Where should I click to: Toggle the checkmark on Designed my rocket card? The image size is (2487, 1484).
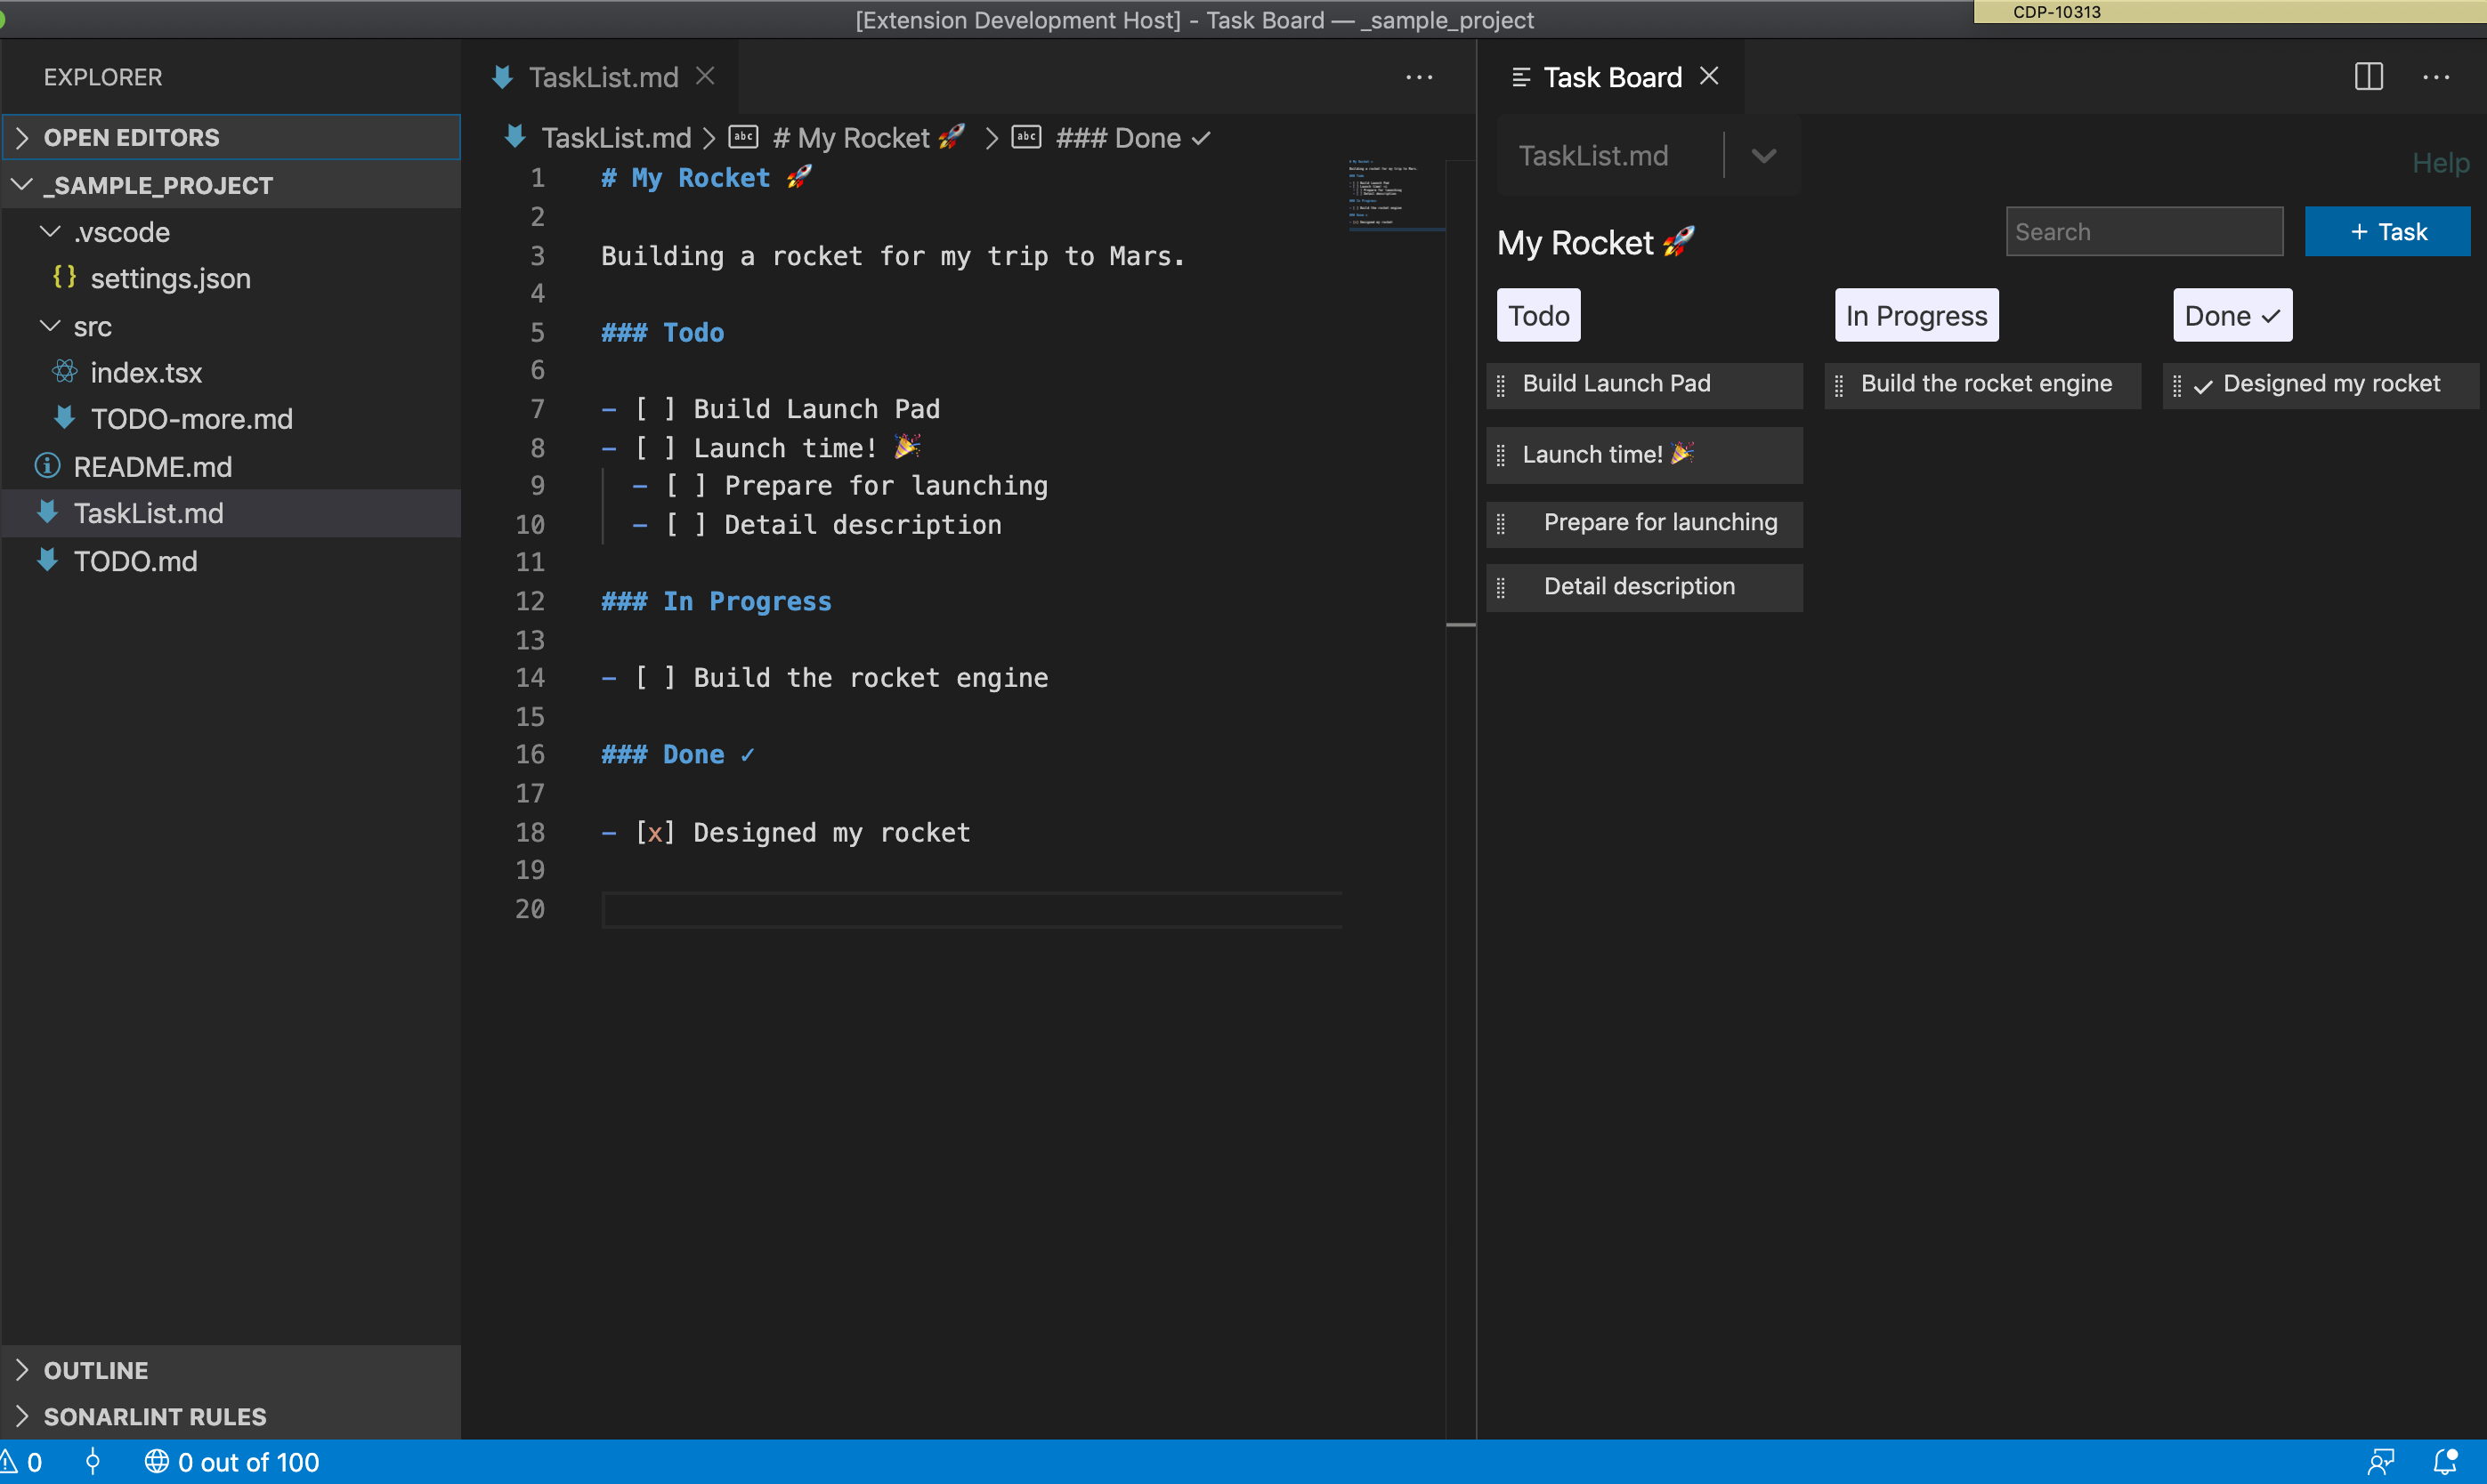[x=2202, y=387]
